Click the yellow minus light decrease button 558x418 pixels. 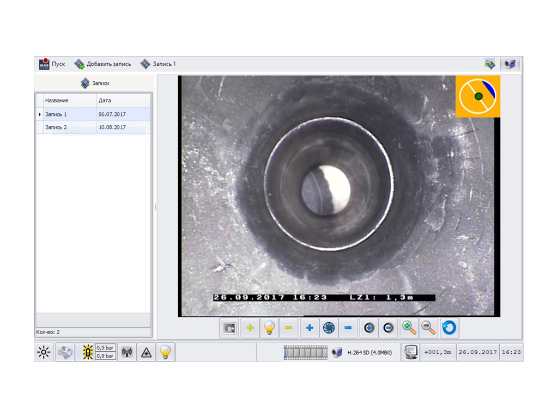tap(289, 328)
